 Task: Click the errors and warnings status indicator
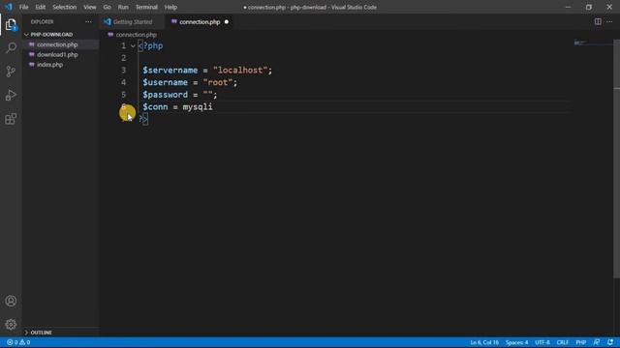(18, 342)
